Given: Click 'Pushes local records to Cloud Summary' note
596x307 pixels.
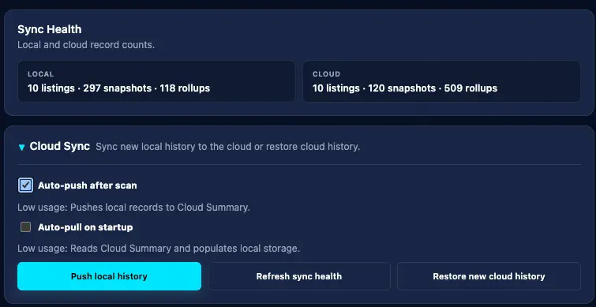Looking at the screenshot, I should (133, 208).
